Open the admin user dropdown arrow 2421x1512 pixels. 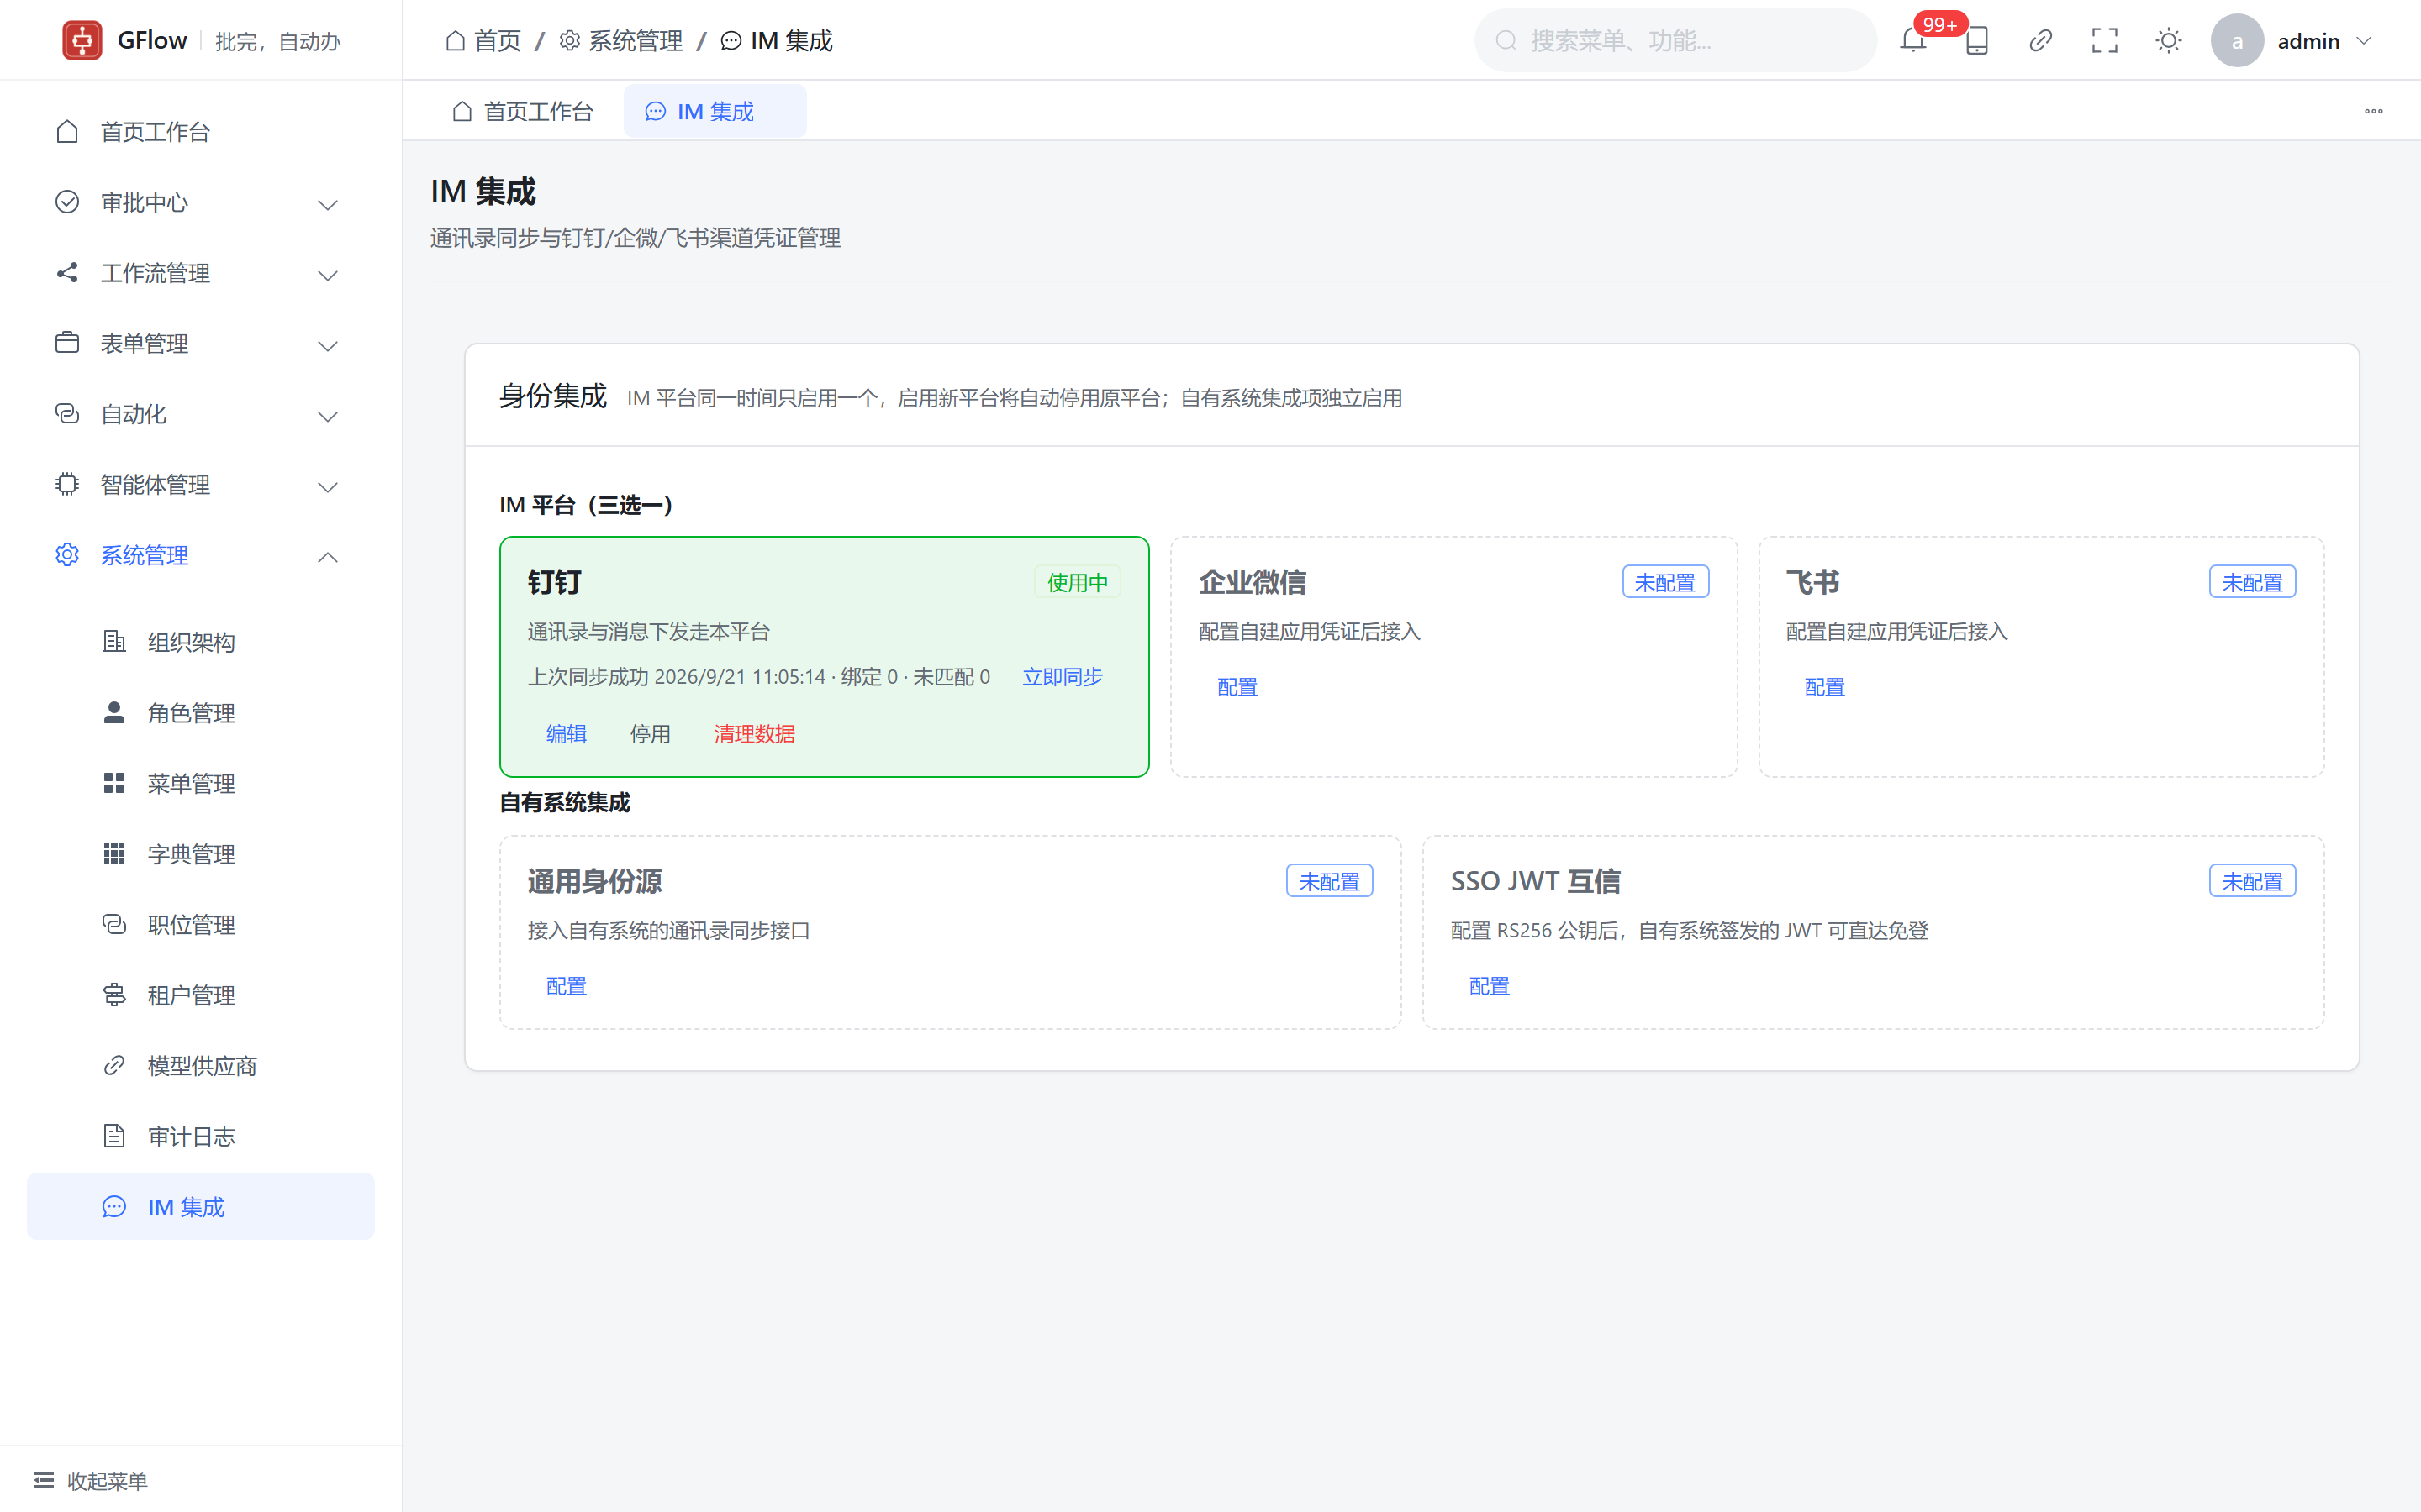(x=2364, y=41)
